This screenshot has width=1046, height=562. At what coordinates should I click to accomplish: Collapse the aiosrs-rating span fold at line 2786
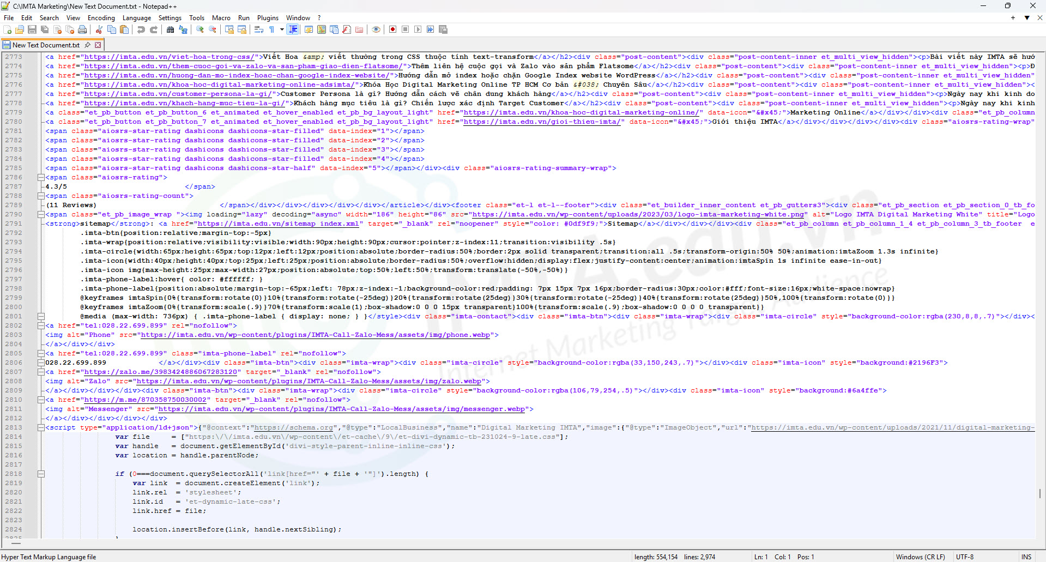41,177
